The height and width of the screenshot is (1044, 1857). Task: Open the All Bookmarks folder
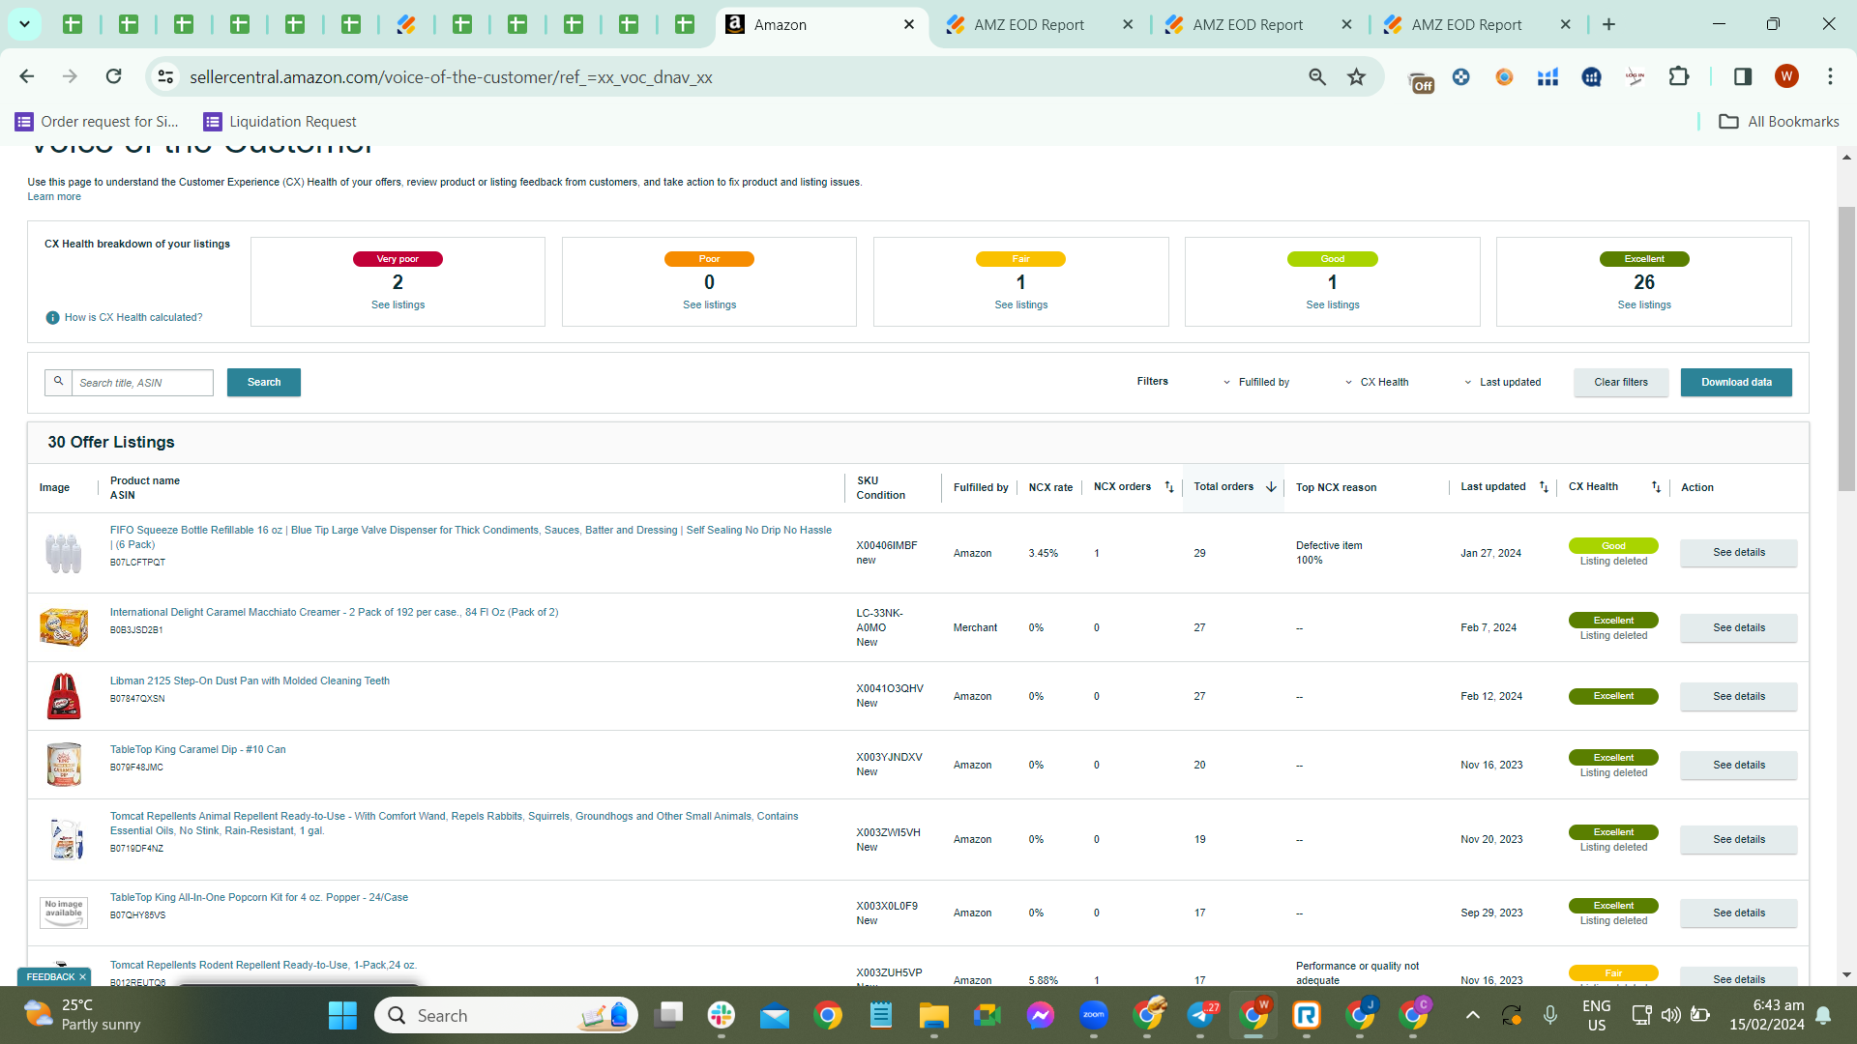(1780, 122)
